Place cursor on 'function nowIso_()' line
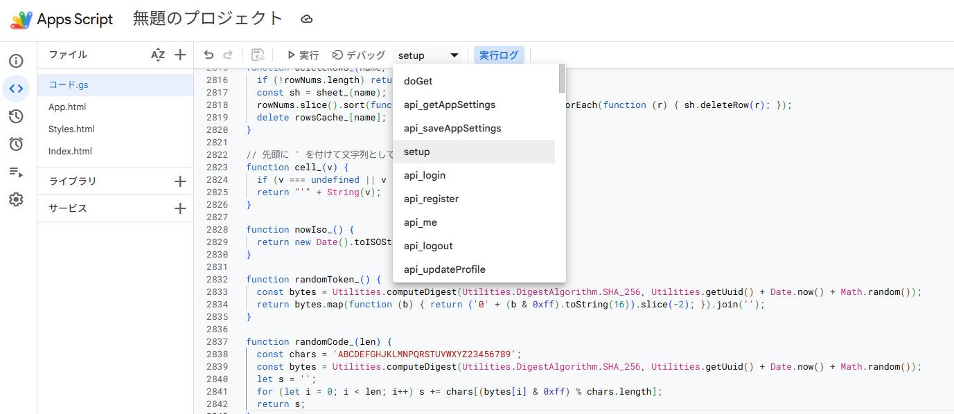Image resolution: width=954 pixels, height=414 pixels. tap(300, 229)
